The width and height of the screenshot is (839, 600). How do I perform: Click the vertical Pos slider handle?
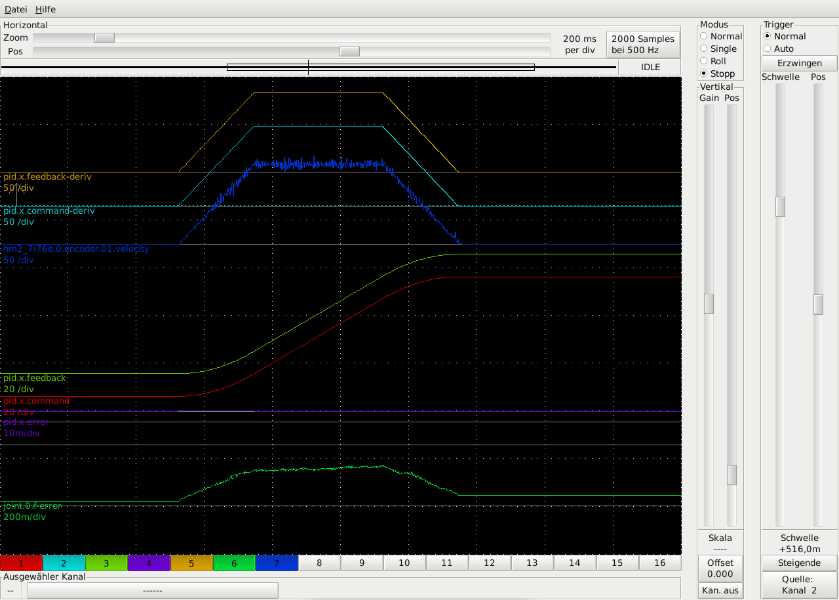tap(732, 475)
